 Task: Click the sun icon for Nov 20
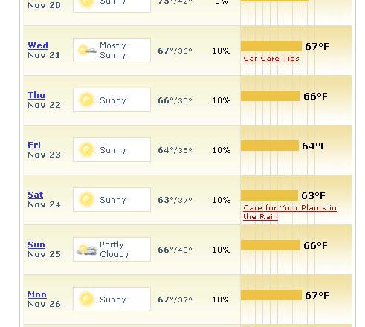(x=86, y=4)
